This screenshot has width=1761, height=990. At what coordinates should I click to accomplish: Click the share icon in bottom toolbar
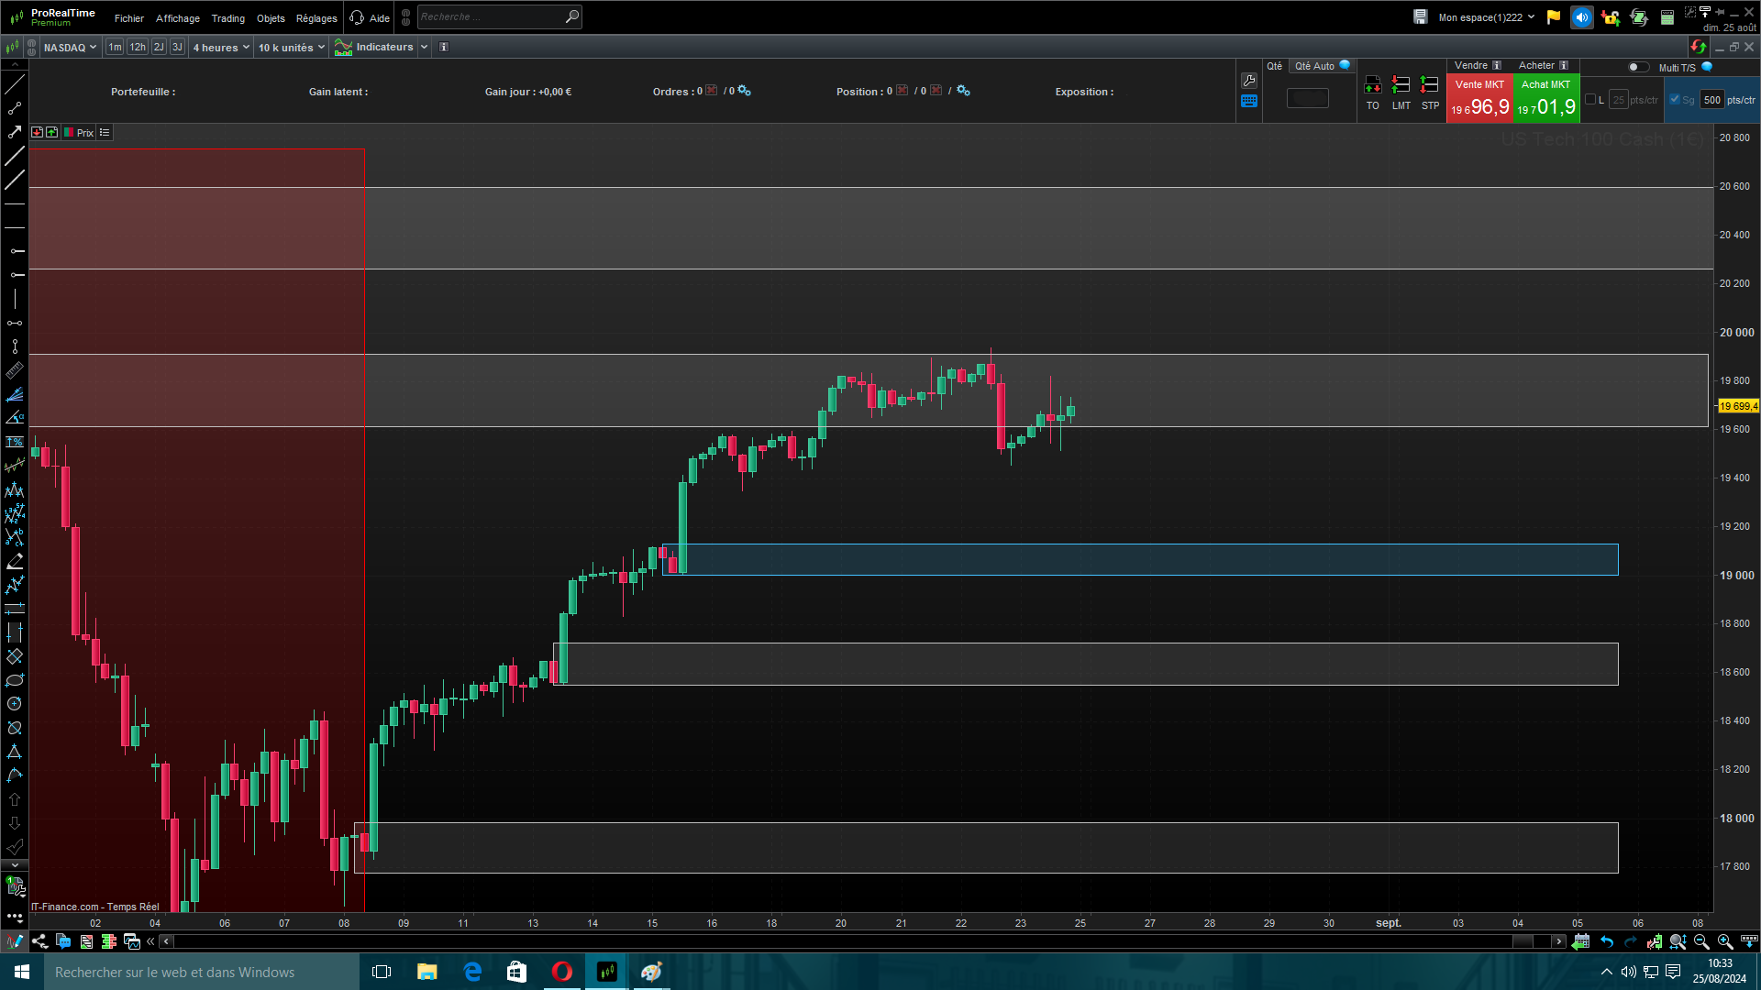pyautogui.click(x=39, y=941)
